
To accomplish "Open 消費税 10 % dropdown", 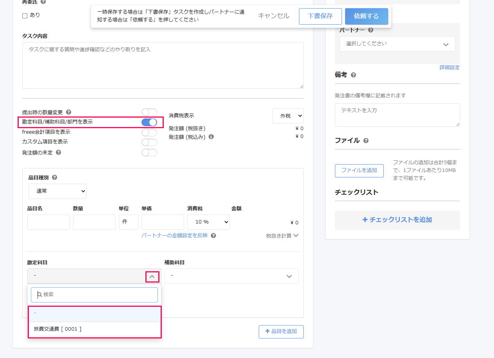I will (208, 222).
